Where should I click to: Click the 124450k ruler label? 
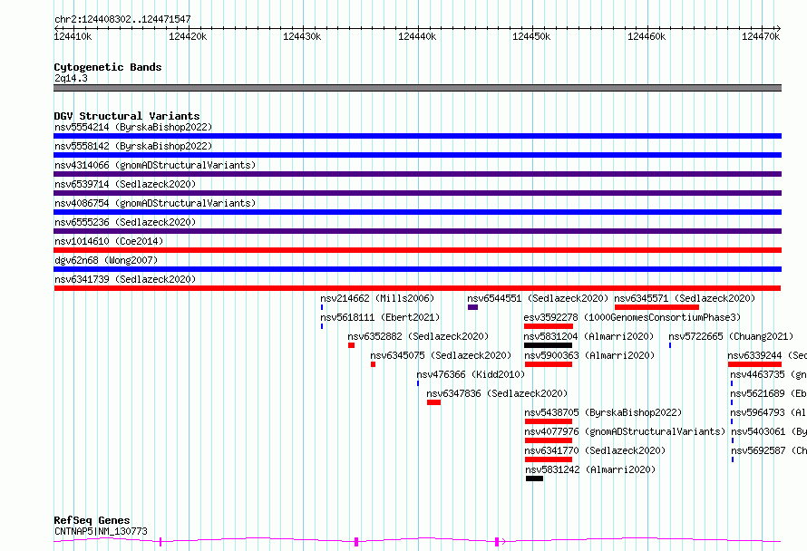(x=531, y=36)
